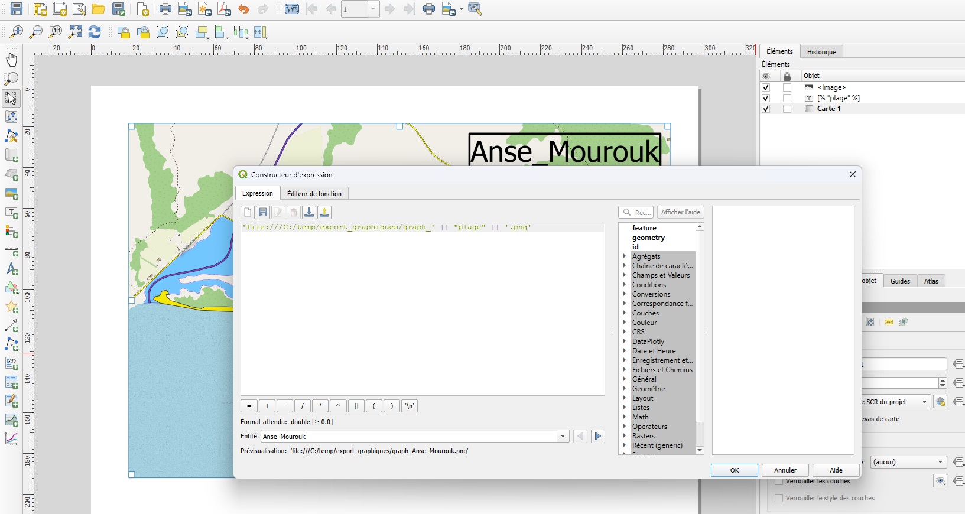Image resolution: width=965 pixels, height=514 pixels.
Task: Toggle visibility of Carte 1
Action: point(766,109)
